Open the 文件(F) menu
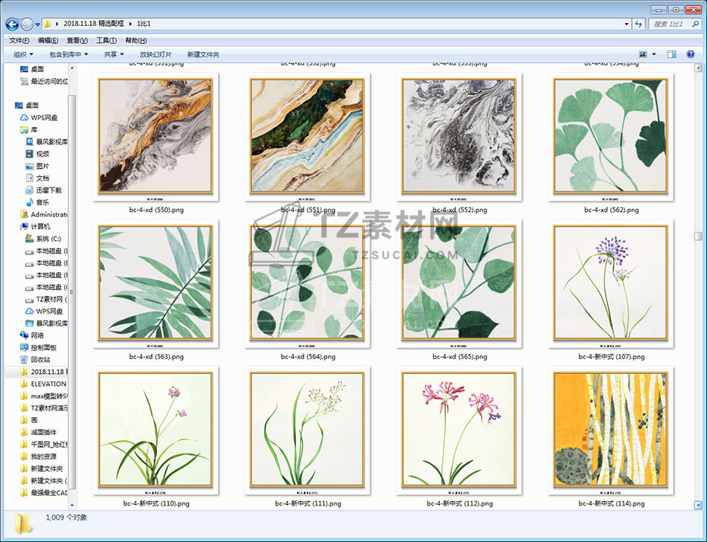 (19, 40)
